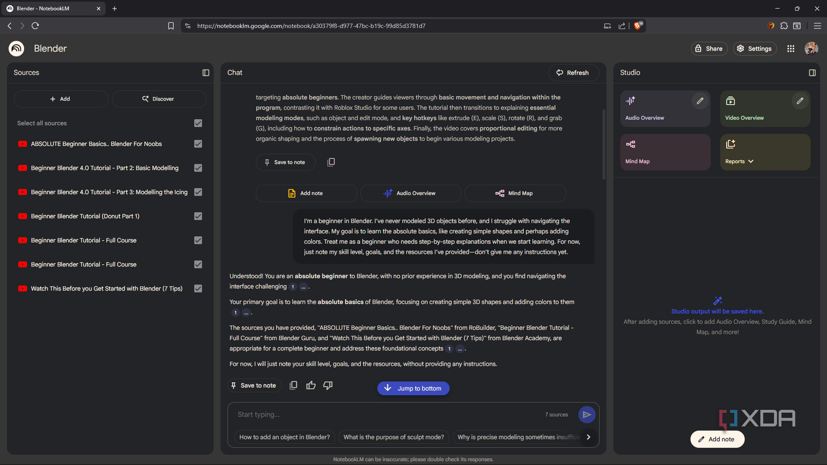Click the thumbs up icon on the response
This screenshot has width=827, height=465.
tap(311, 385)
